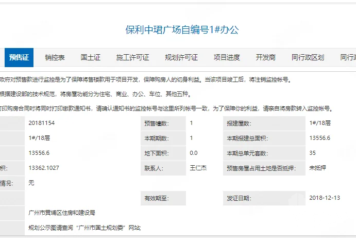The image size is (356, 238).
Task: Click the notice listing 住宅、商业、办公、车位
Action: click(x=96, y=94)
